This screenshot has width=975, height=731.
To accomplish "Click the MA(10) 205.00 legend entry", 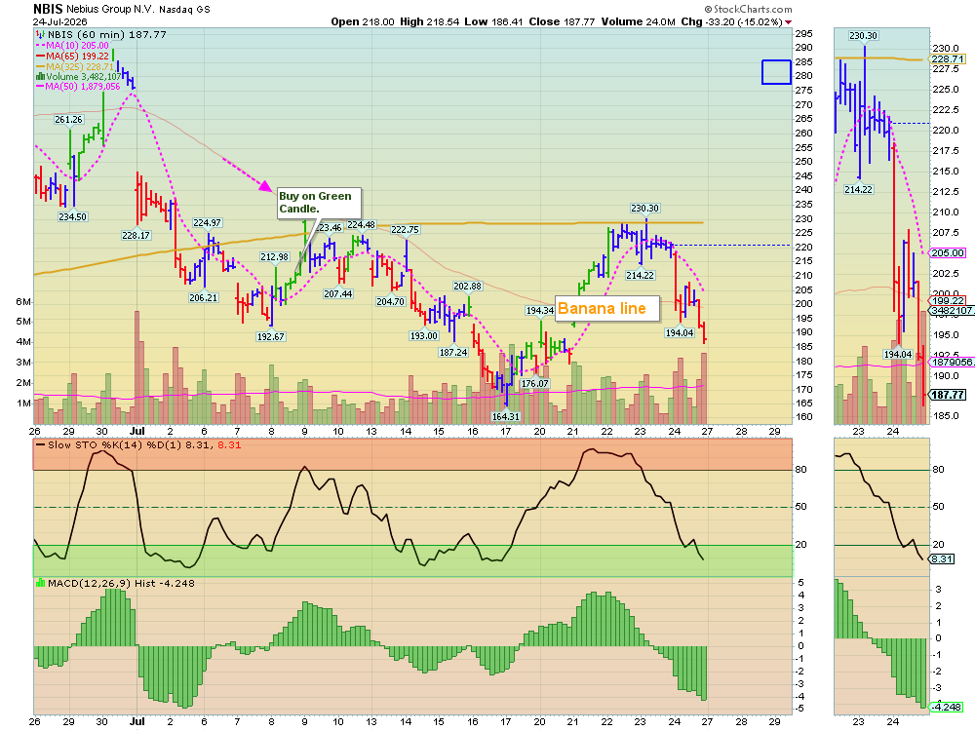I will click(x=72, y=46).
